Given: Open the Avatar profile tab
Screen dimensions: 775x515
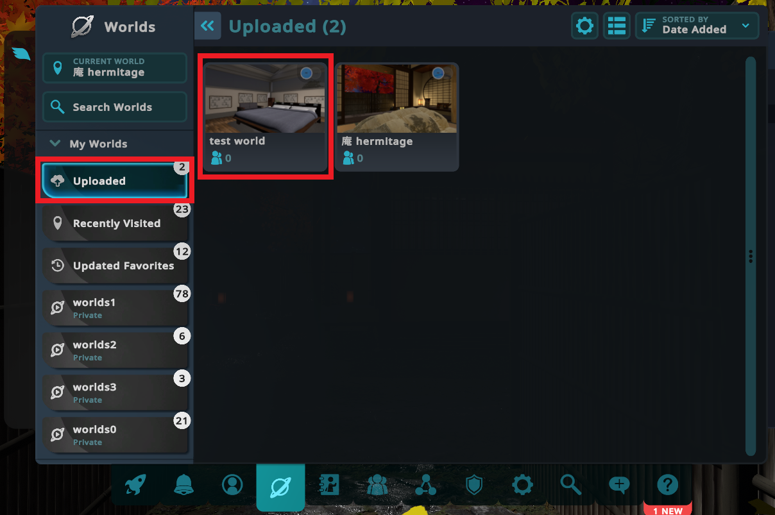Looking at the screenshot, I should point(232,485).
